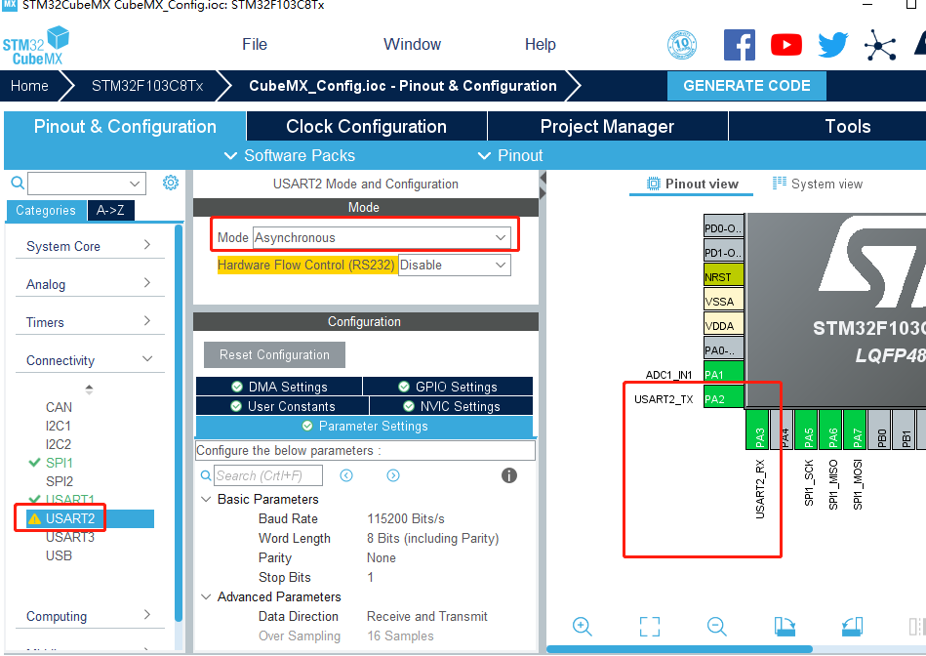Switch to System view
The width and height of the screenshot is (926, 656).
(818, 184)
